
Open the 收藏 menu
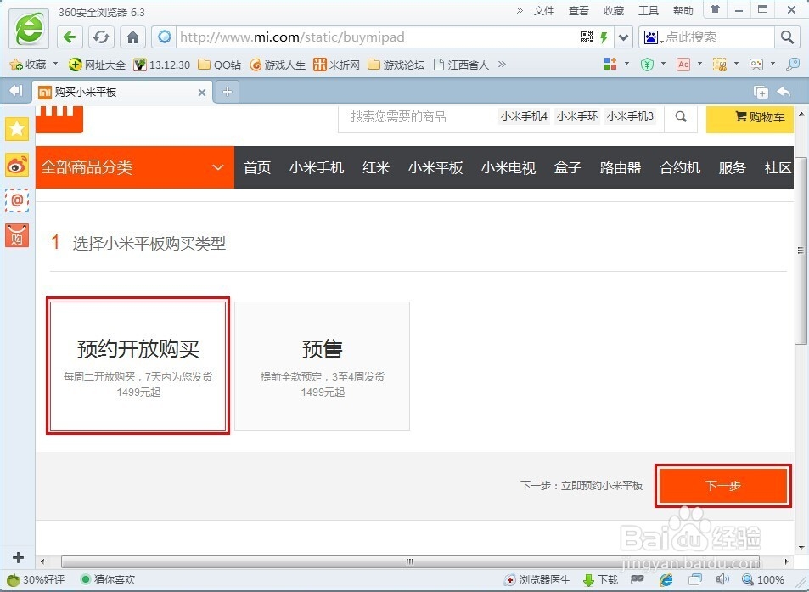tap(614, 11)
